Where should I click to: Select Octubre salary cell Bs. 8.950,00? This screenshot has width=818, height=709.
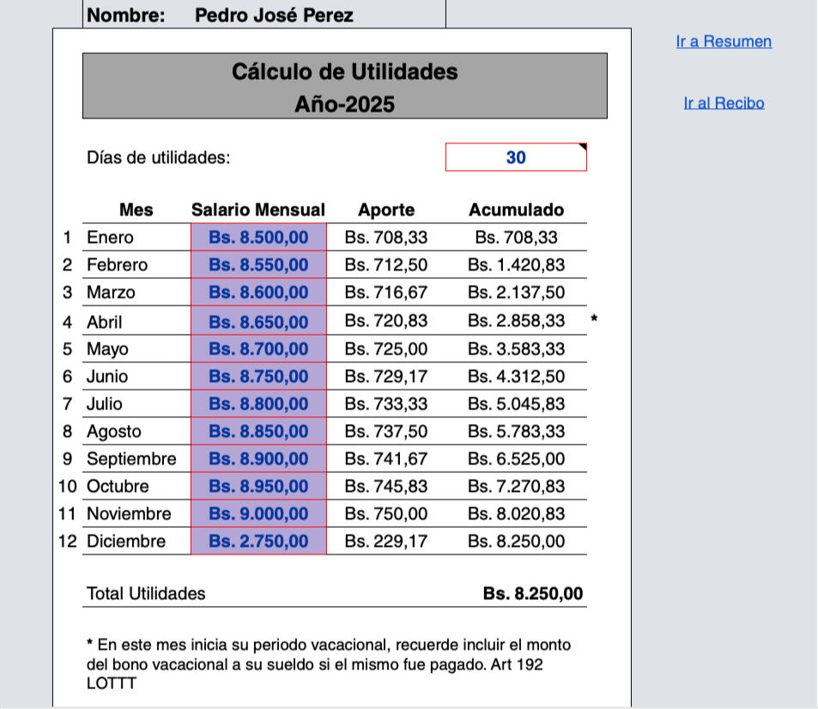pos(258,487)
